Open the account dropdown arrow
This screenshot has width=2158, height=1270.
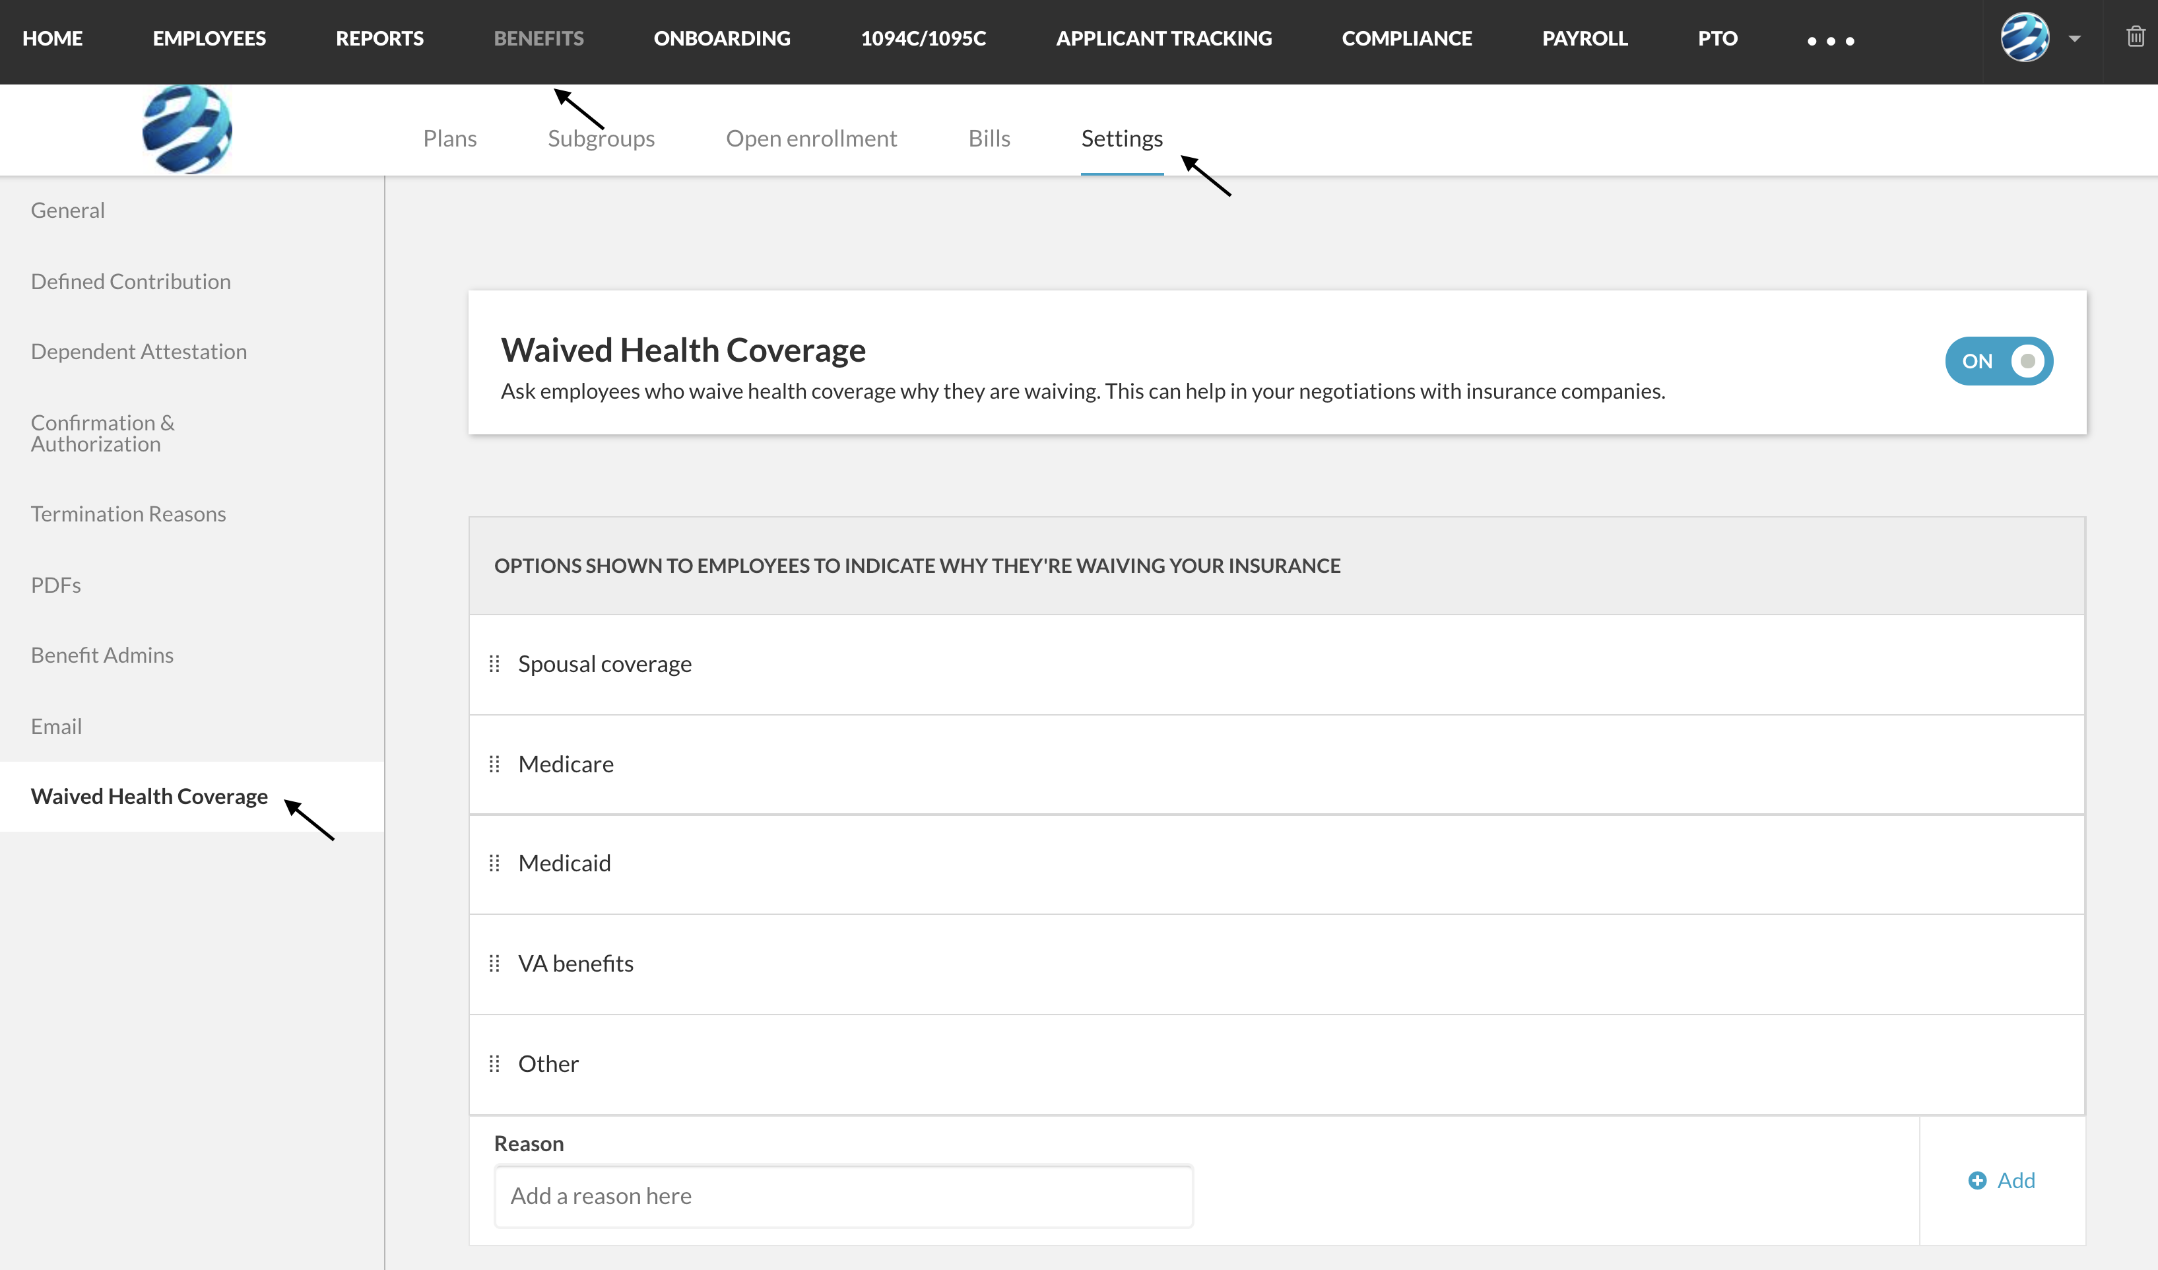tap(2074, 38)
